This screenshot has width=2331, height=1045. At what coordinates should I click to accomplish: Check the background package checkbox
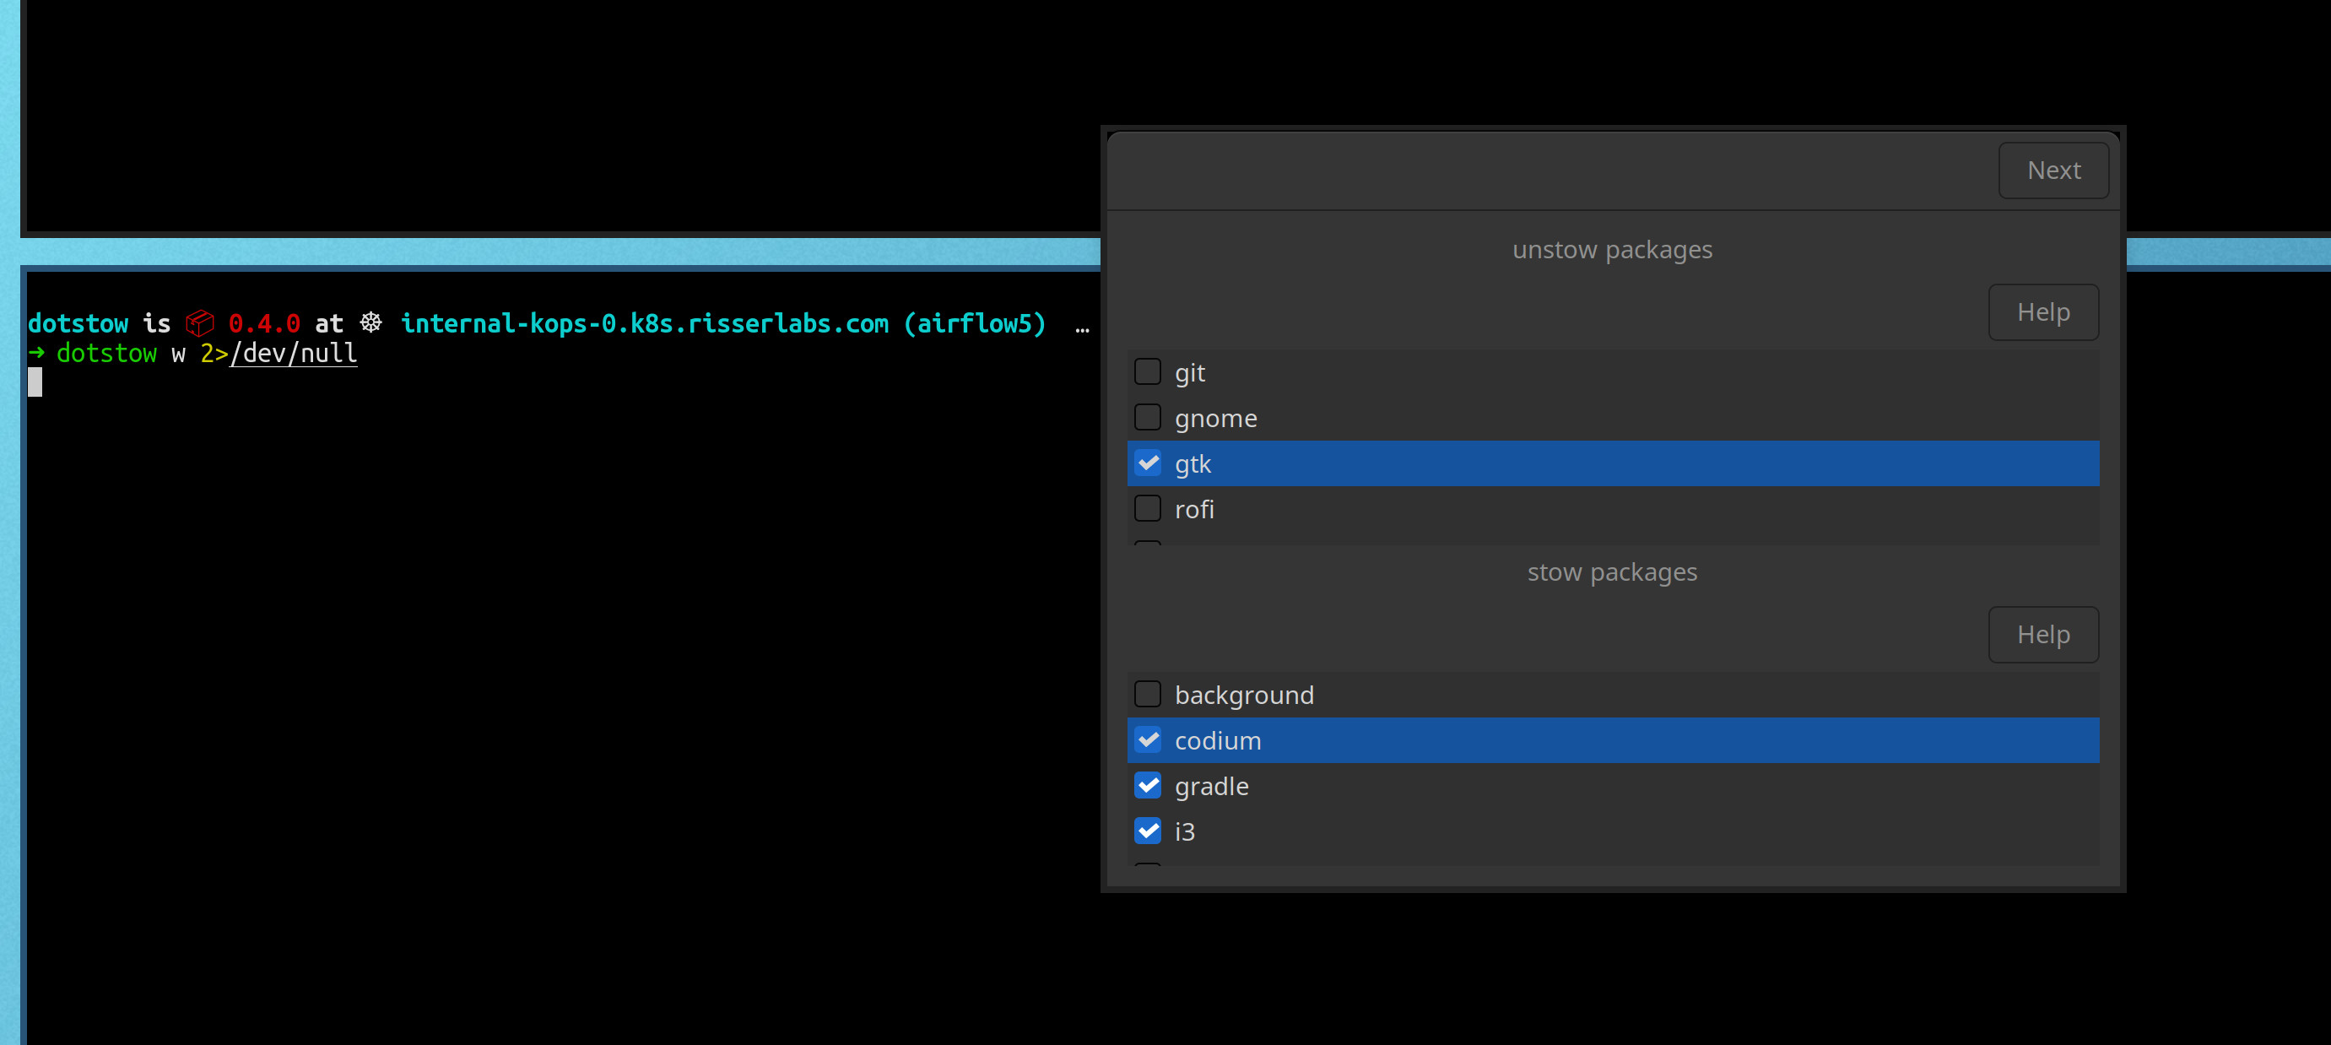click(1148, 694)
